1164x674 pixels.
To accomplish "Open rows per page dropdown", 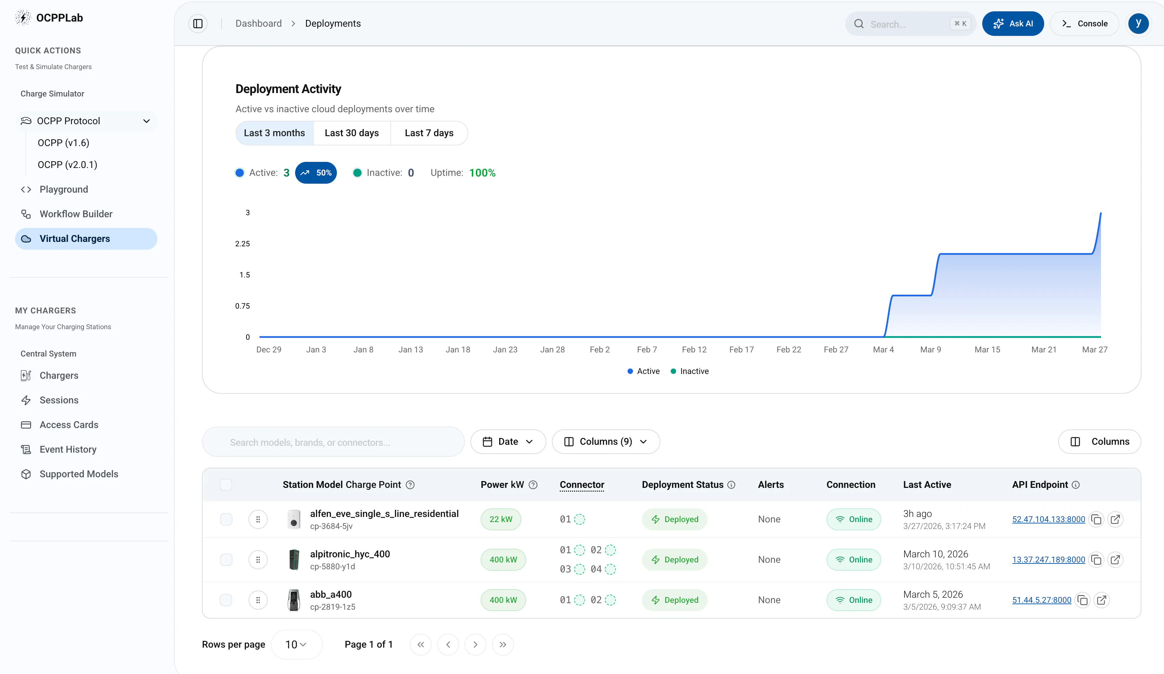I will 296,645.
